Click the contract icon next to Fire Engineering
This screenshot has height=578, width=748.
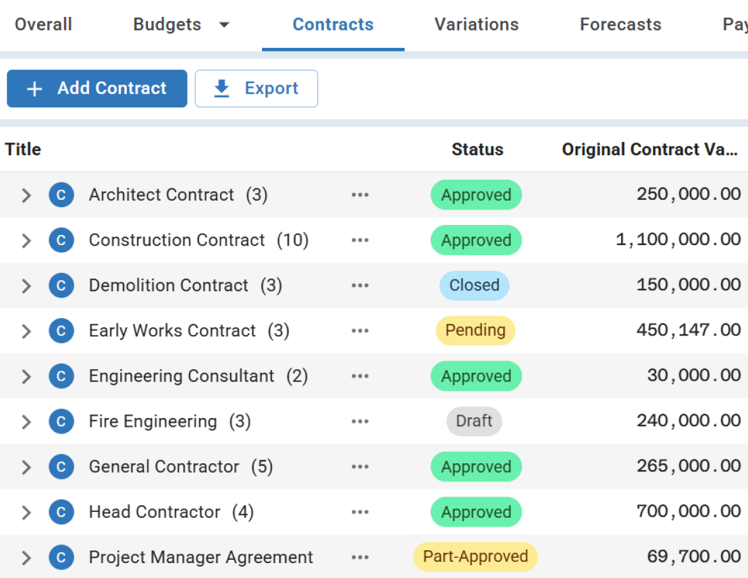click(61, 421)
